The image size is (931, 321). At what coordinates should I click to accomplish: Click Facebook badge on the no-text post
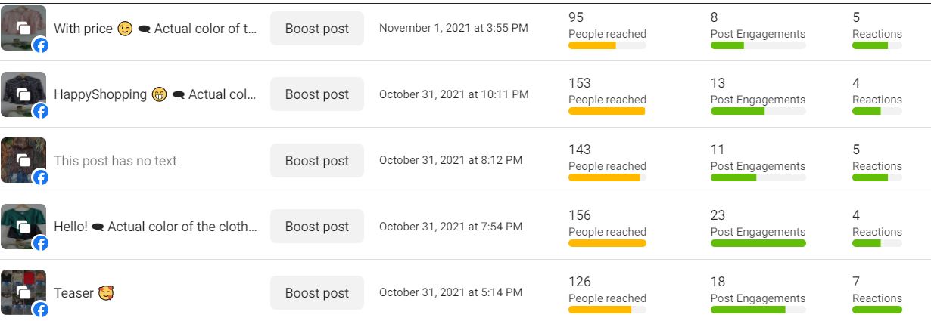tap(41, 177)
